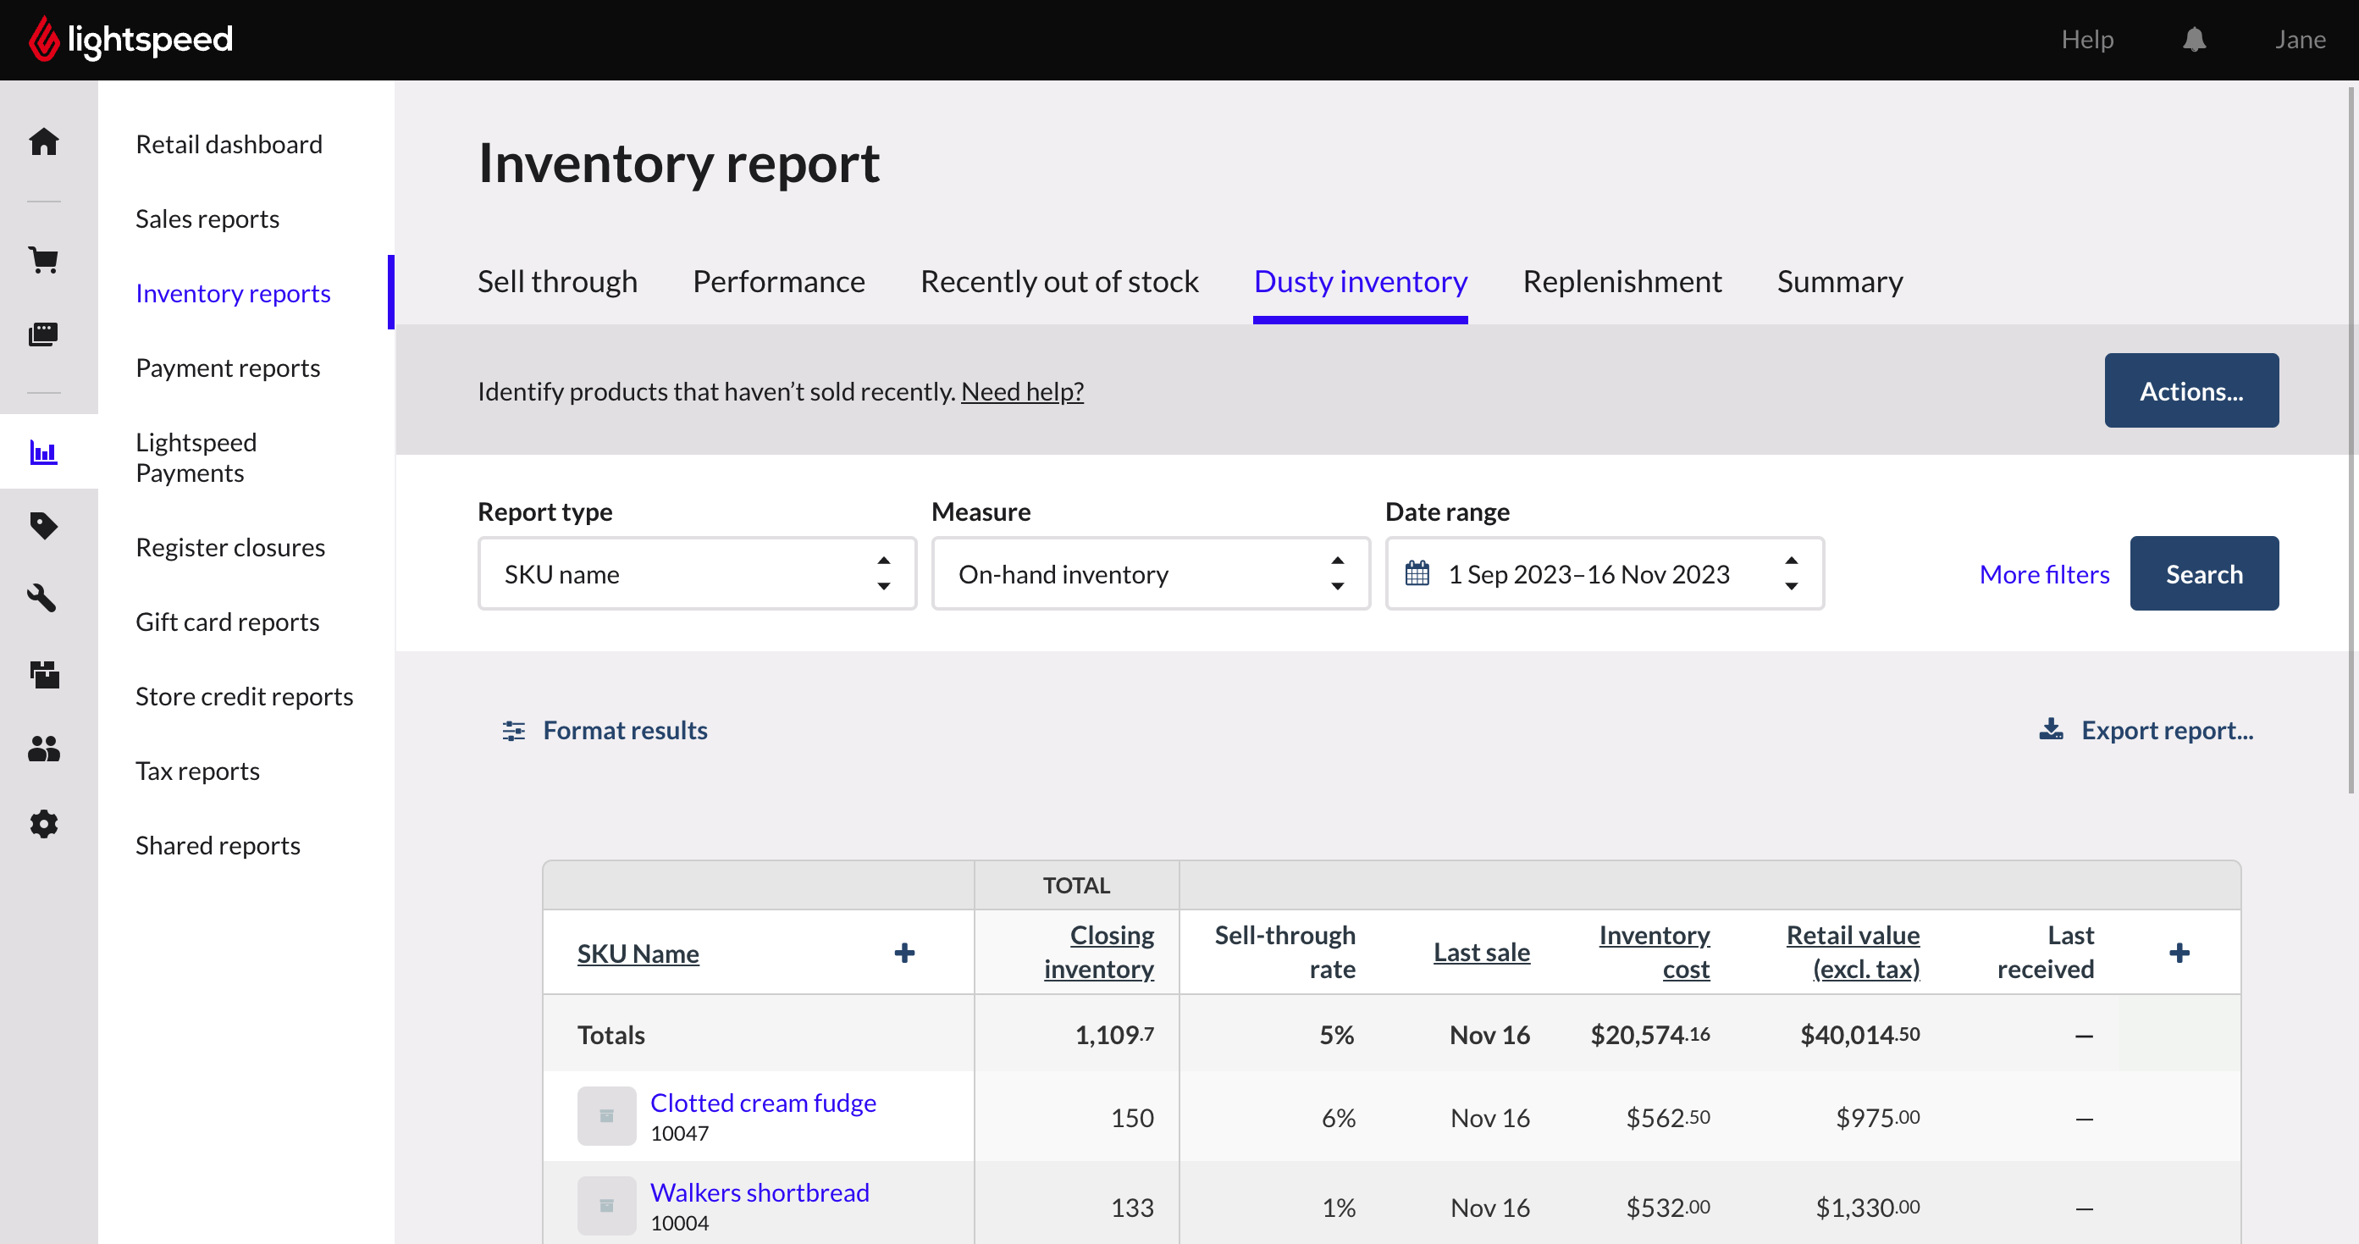Open the Clotted cream fudge product link
The width and height of the screenshot is (2359, 1244).
[x=763, y=1102]
